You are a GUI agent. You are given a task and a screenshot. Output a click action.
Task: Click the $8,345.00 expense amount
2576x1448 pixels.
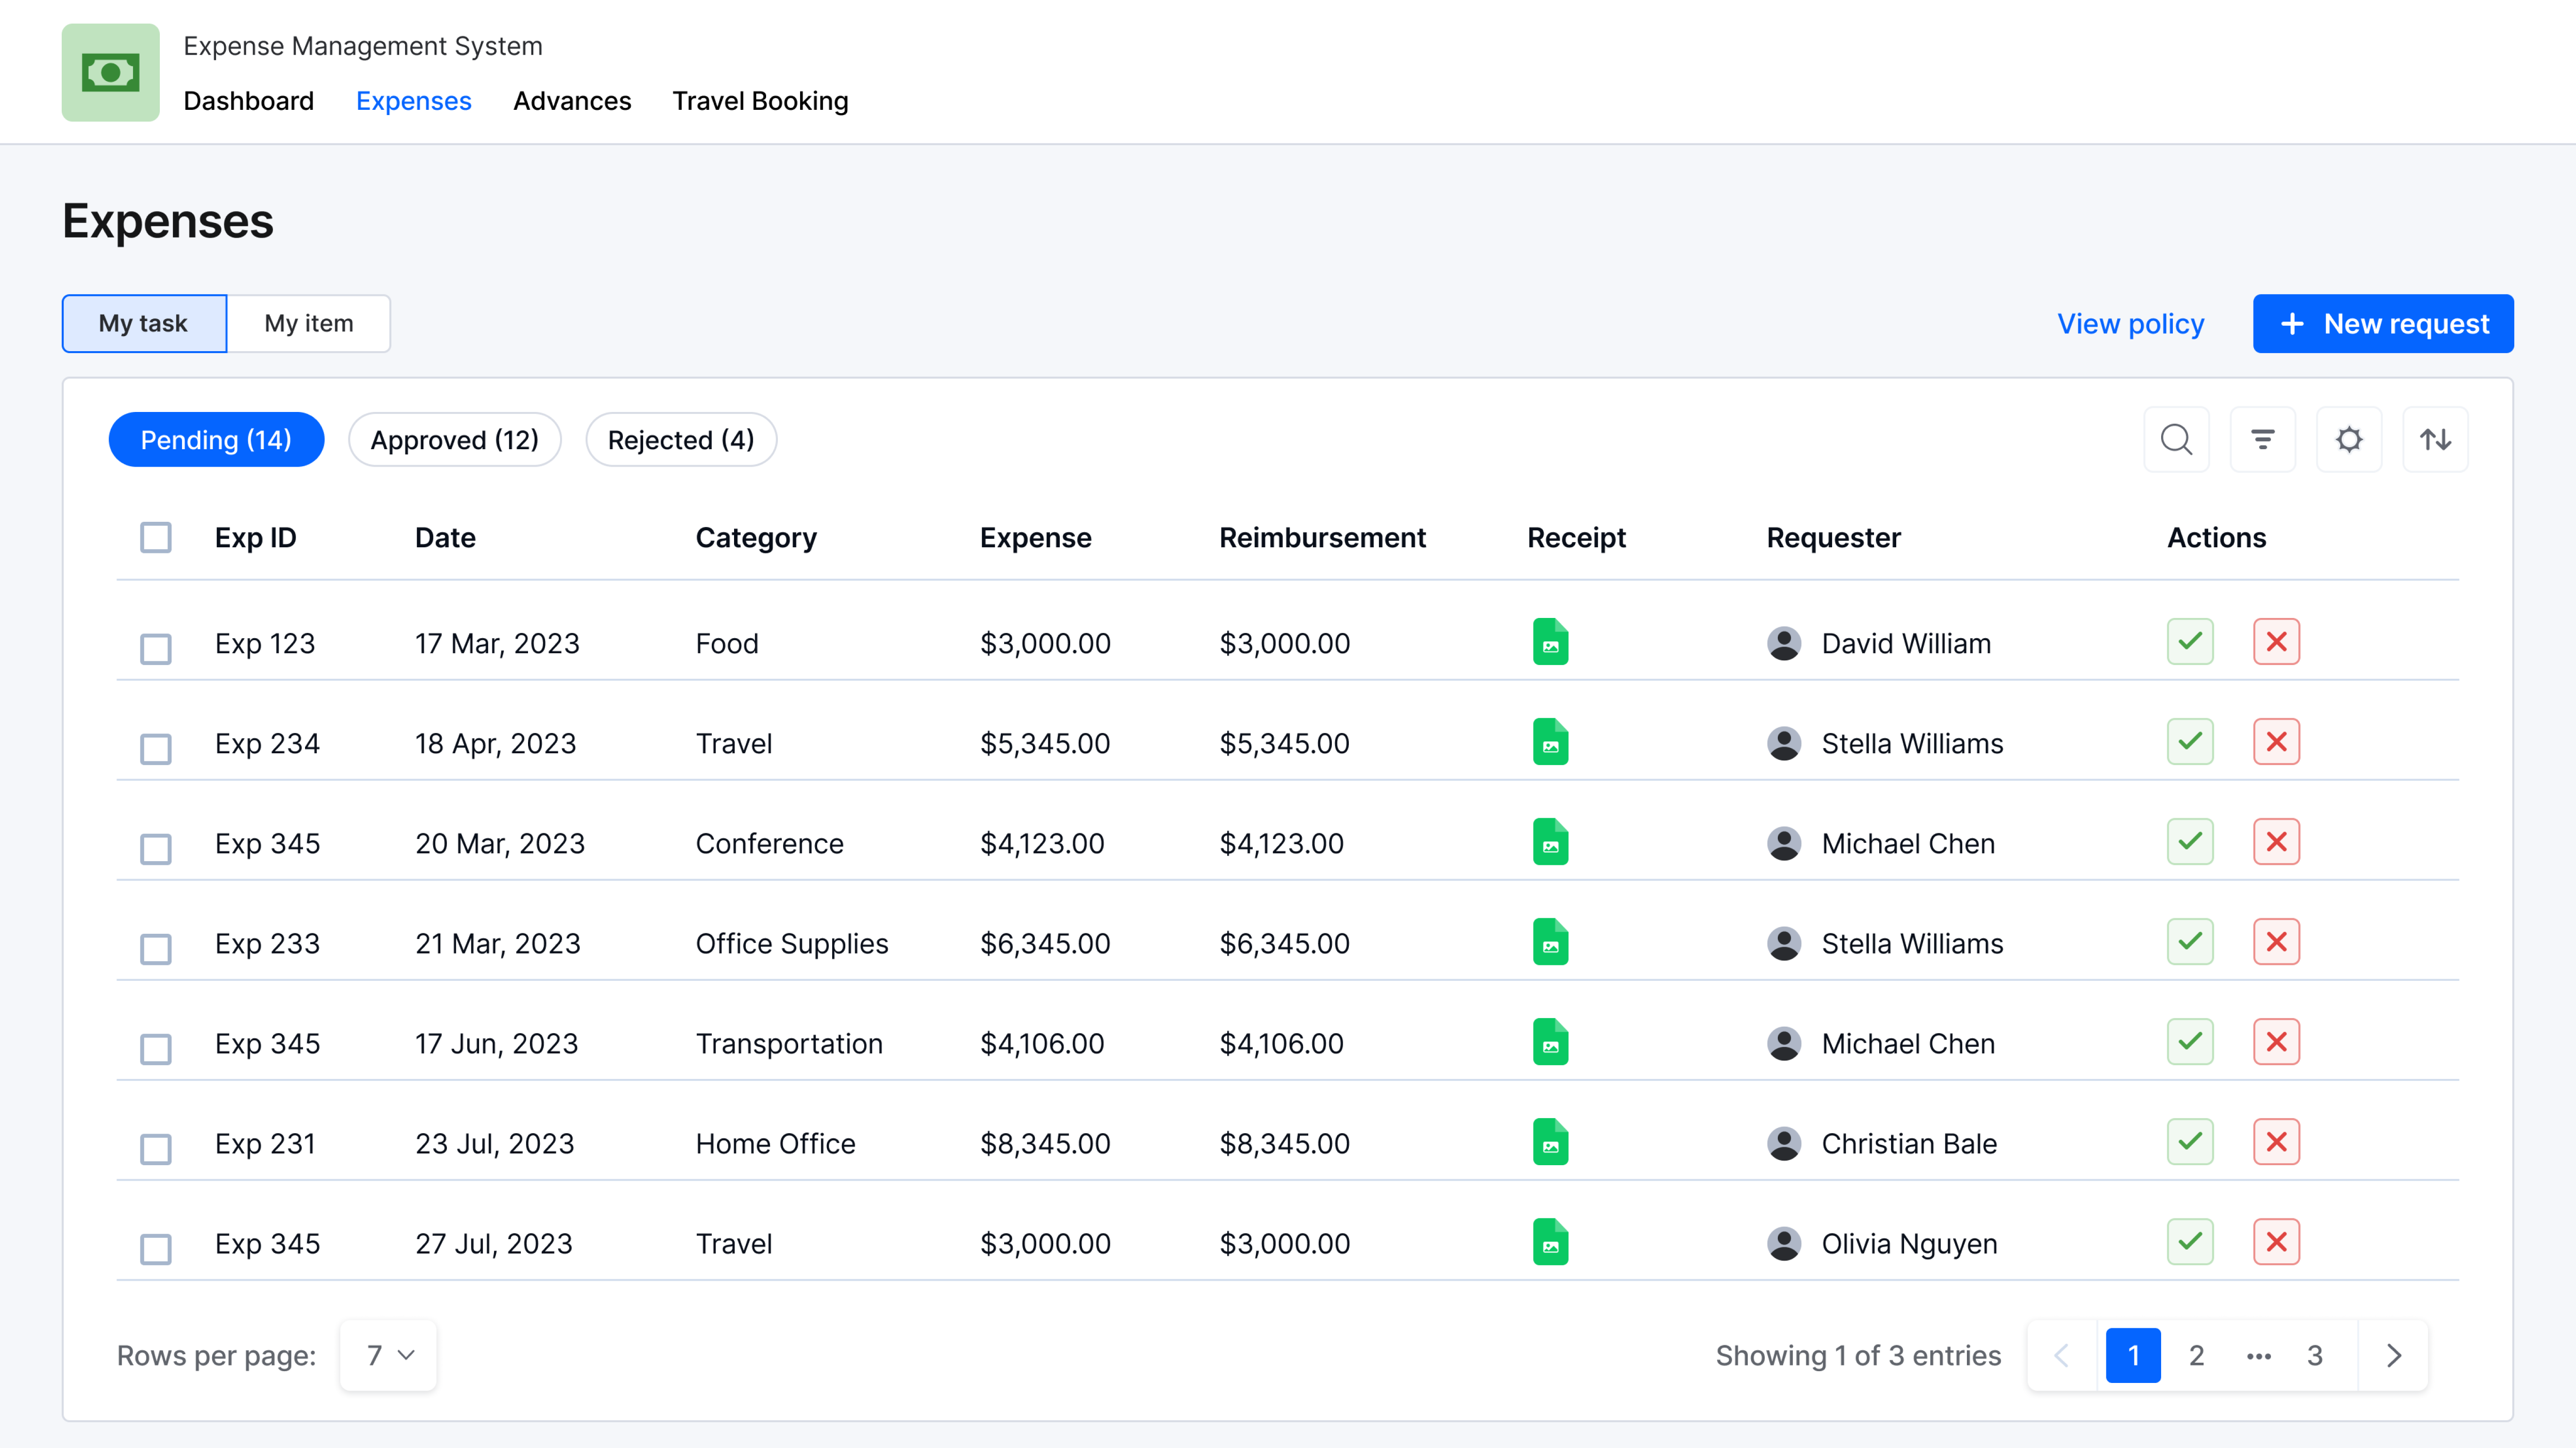1045,1143
